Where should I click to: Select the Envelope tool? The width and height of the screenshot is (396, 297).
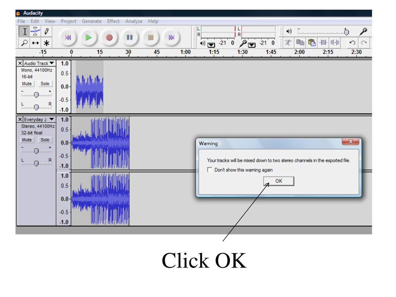35,32
